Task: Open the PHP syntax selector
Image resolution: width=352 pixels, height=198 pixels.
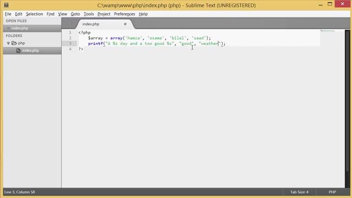Action: [332, 192]
